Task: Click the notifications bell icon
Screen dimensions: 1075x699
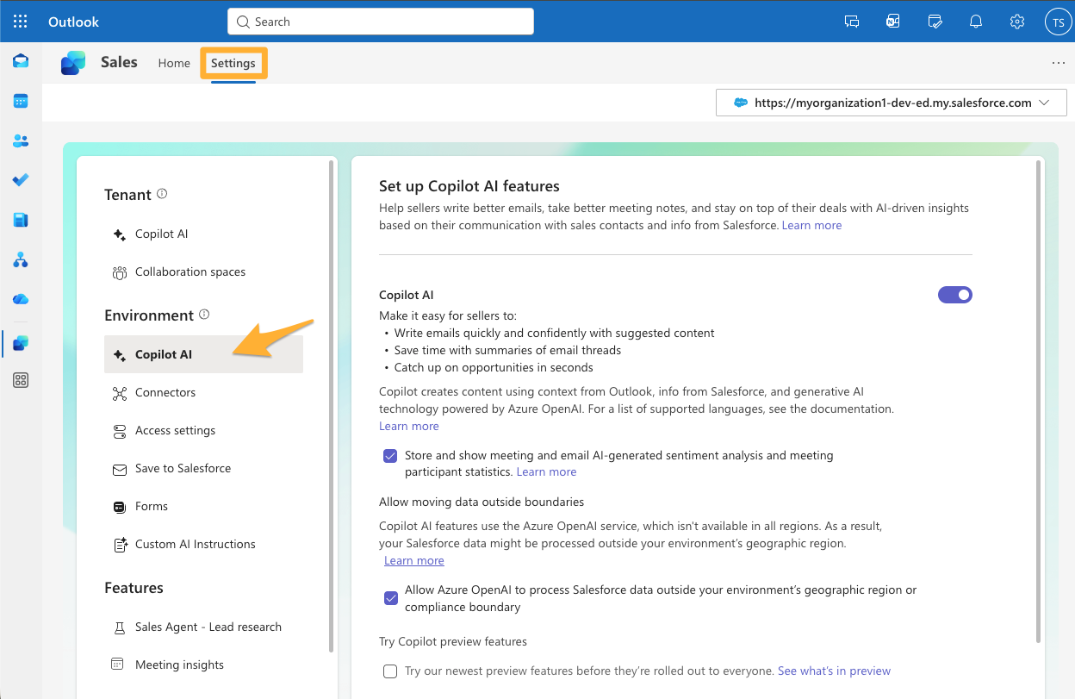Action: coord(976,22)
